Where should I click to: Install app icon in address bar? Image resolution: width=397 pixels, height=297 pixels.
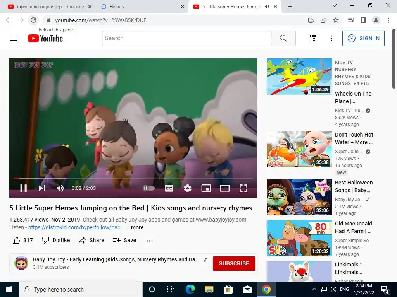coord(311,20)
